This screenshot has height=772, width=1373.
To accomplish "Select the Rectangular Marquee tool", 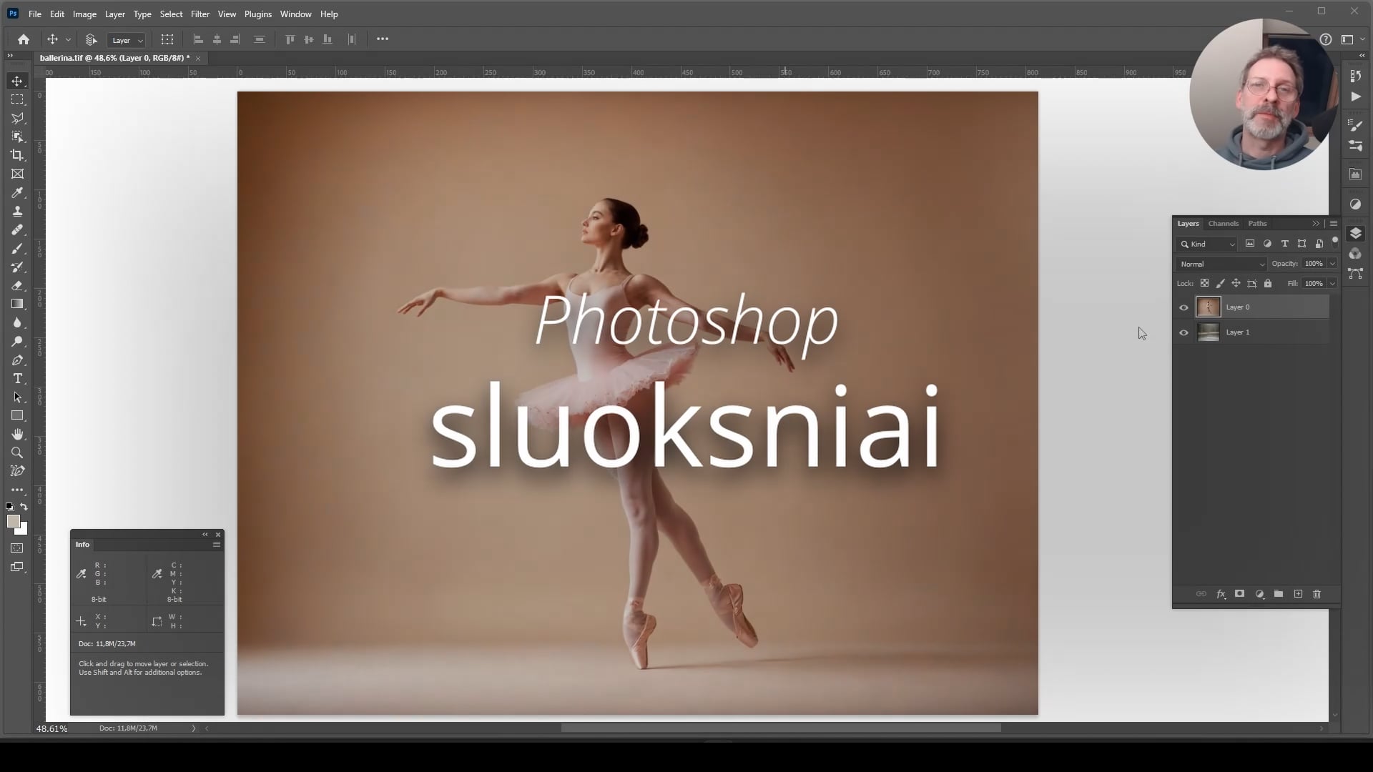I will coord(17,99).
